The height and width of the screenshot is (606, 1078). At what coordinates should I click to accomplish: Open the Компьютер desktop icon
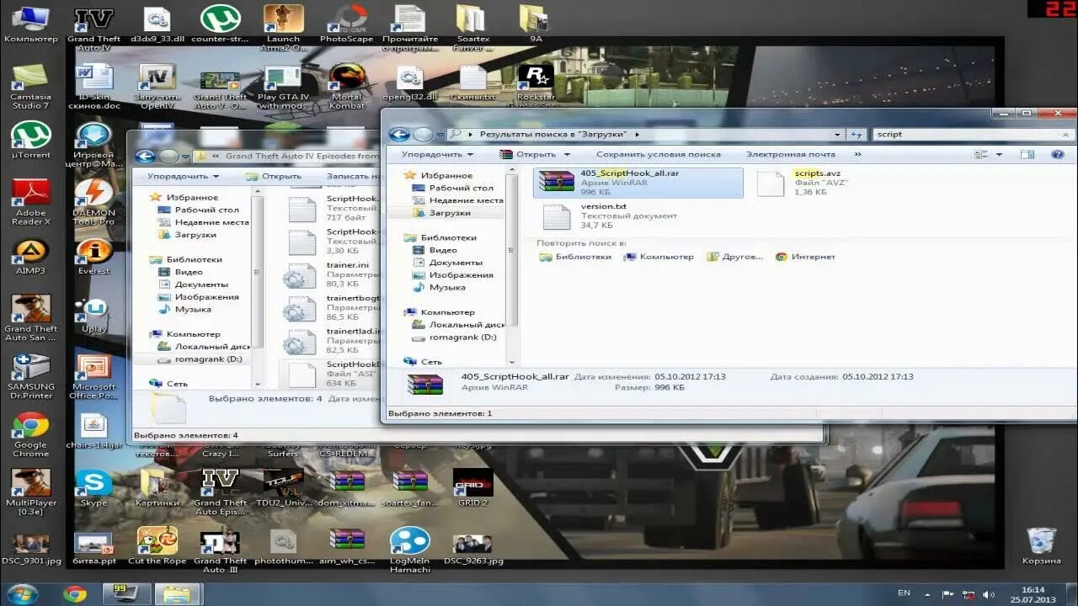(x=31, y=24)
